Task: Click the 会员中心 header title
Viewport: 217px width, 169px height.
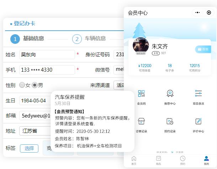Action: pyautogui.click(x=138, y=13)
